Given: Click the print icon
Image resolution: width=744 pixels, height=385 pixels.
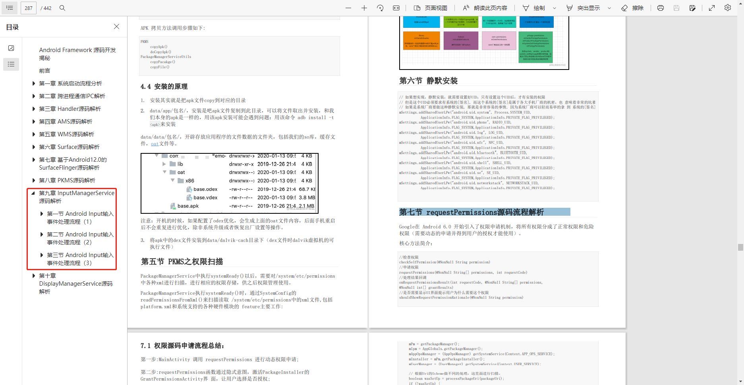Looking at the screenshot, I should (660, 8).
